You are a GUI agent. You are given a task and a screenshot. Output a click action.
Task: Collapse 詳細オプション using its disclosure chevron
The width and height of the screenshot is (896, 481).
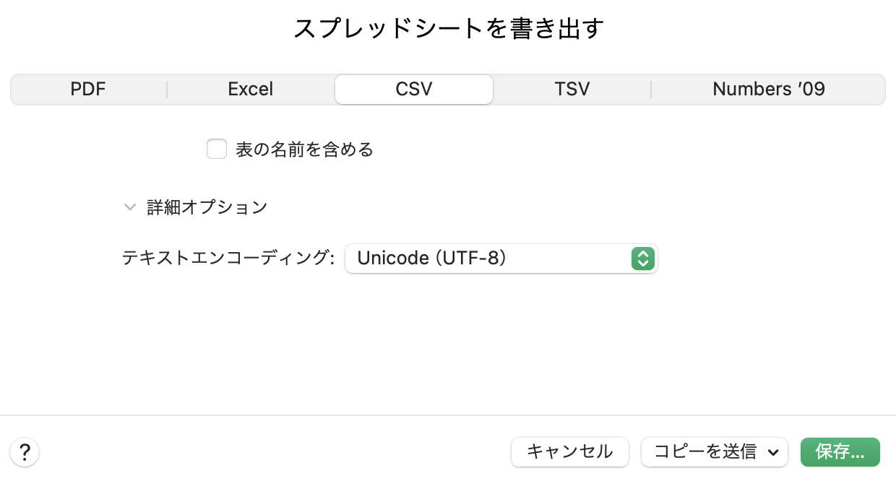point(130,207)
